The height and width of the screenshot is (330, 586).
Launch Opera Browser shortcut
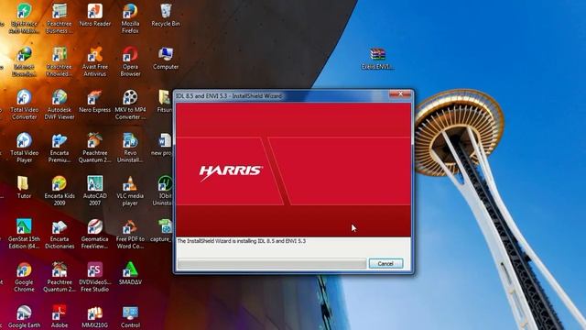coord(130,61)
